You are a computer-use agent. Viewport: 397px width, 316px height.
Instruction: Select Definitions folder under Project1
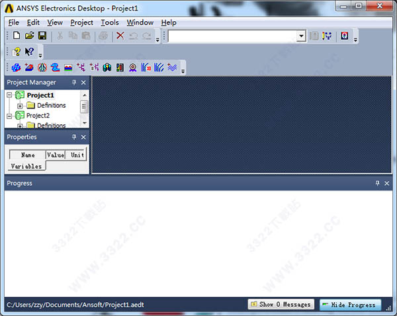click(x=52, y=105)
